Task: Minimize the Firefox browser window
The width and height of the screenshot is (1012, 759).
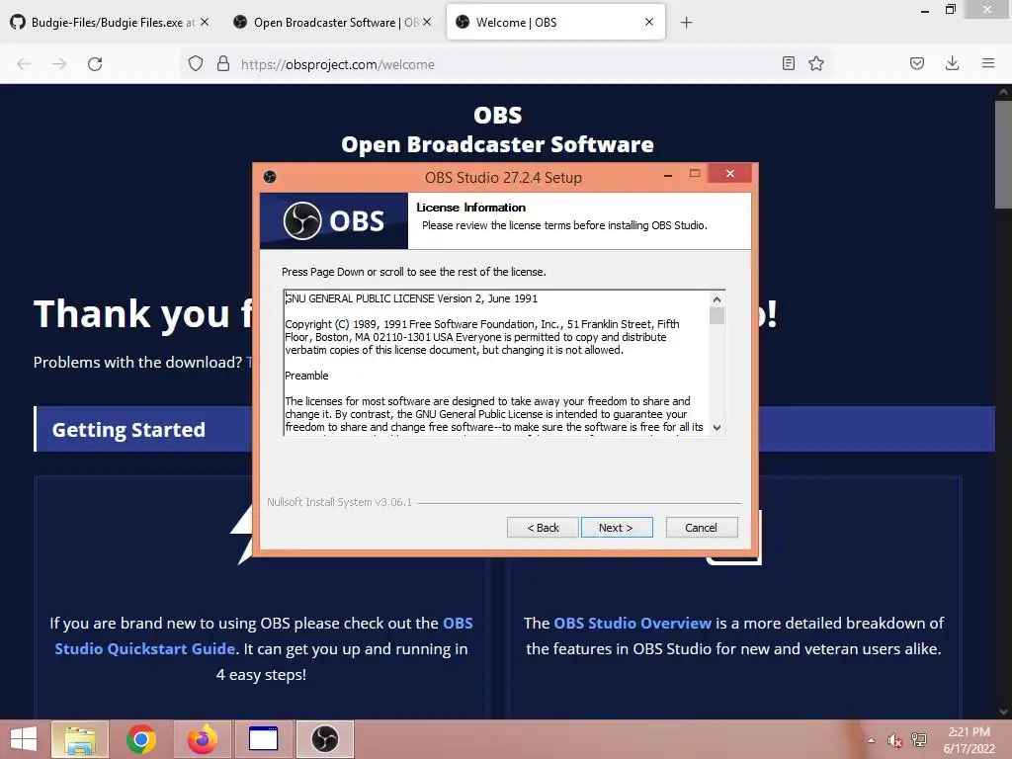Action: (x=925, y=10)
